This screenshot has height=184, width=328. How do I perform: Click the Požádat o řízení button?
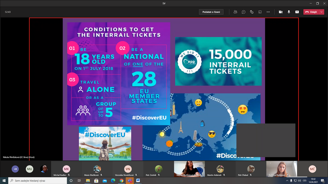tap(211, 12)
